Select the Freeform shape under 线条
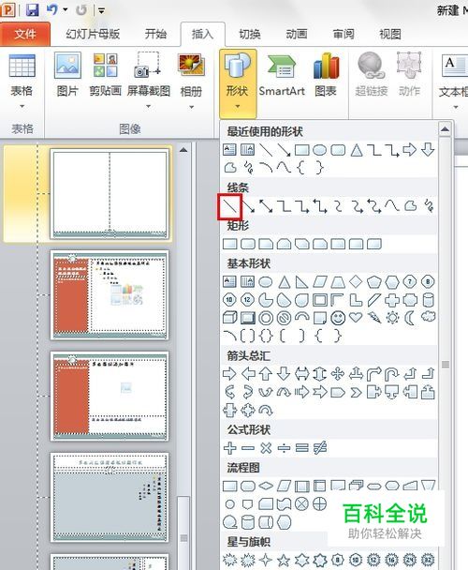Viewport: 468px width, 570px height. tap(410, 206)
